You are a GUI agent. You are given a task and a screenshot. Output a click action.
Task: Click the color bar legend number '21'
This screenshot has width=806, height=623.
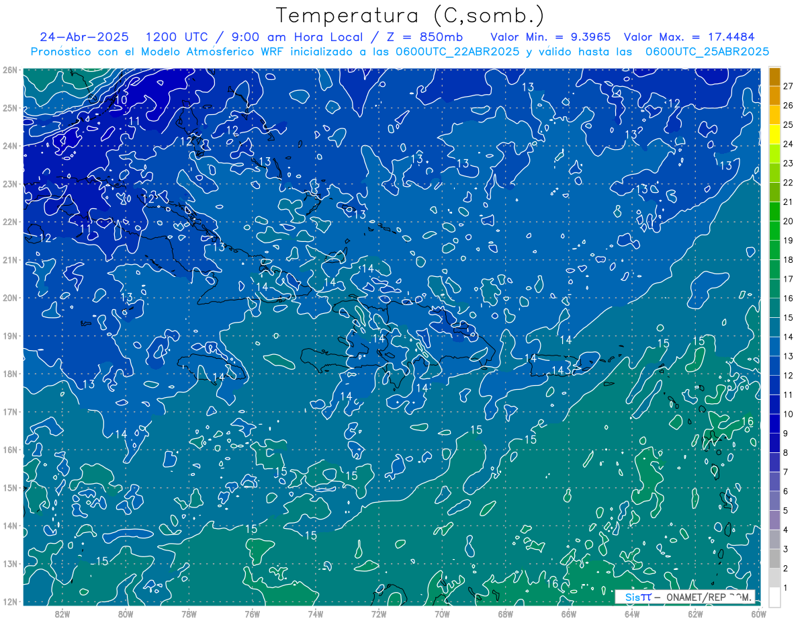pyautogui.click(x=789, y=202)
